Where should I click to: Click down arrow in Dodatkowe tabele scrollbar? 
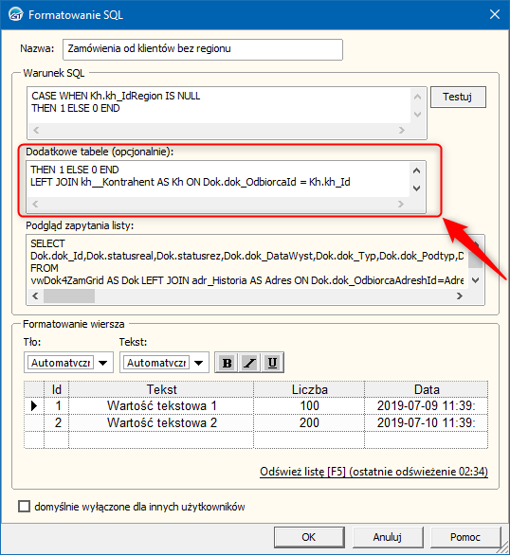[417, 188]
